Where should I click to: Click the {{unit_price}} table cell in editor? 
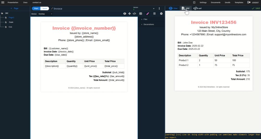pos(93,66)
